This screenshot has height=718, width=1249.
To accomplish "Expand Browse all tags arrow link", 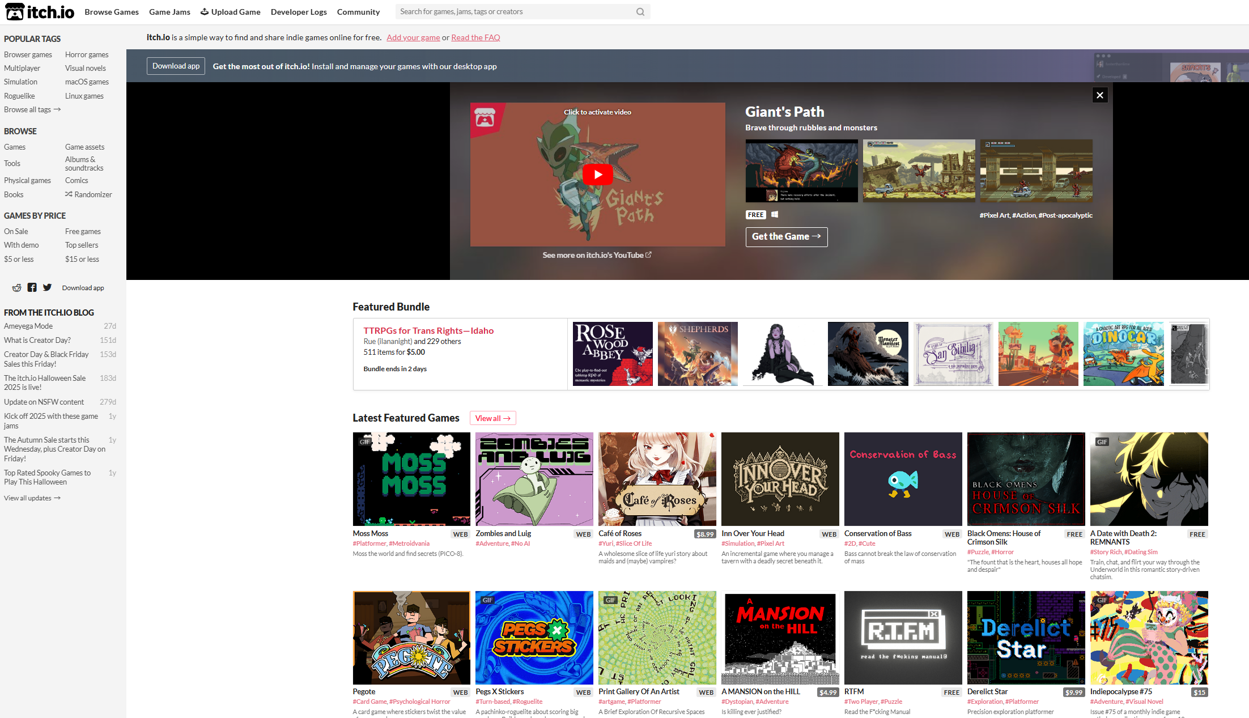I will point(32,110).
